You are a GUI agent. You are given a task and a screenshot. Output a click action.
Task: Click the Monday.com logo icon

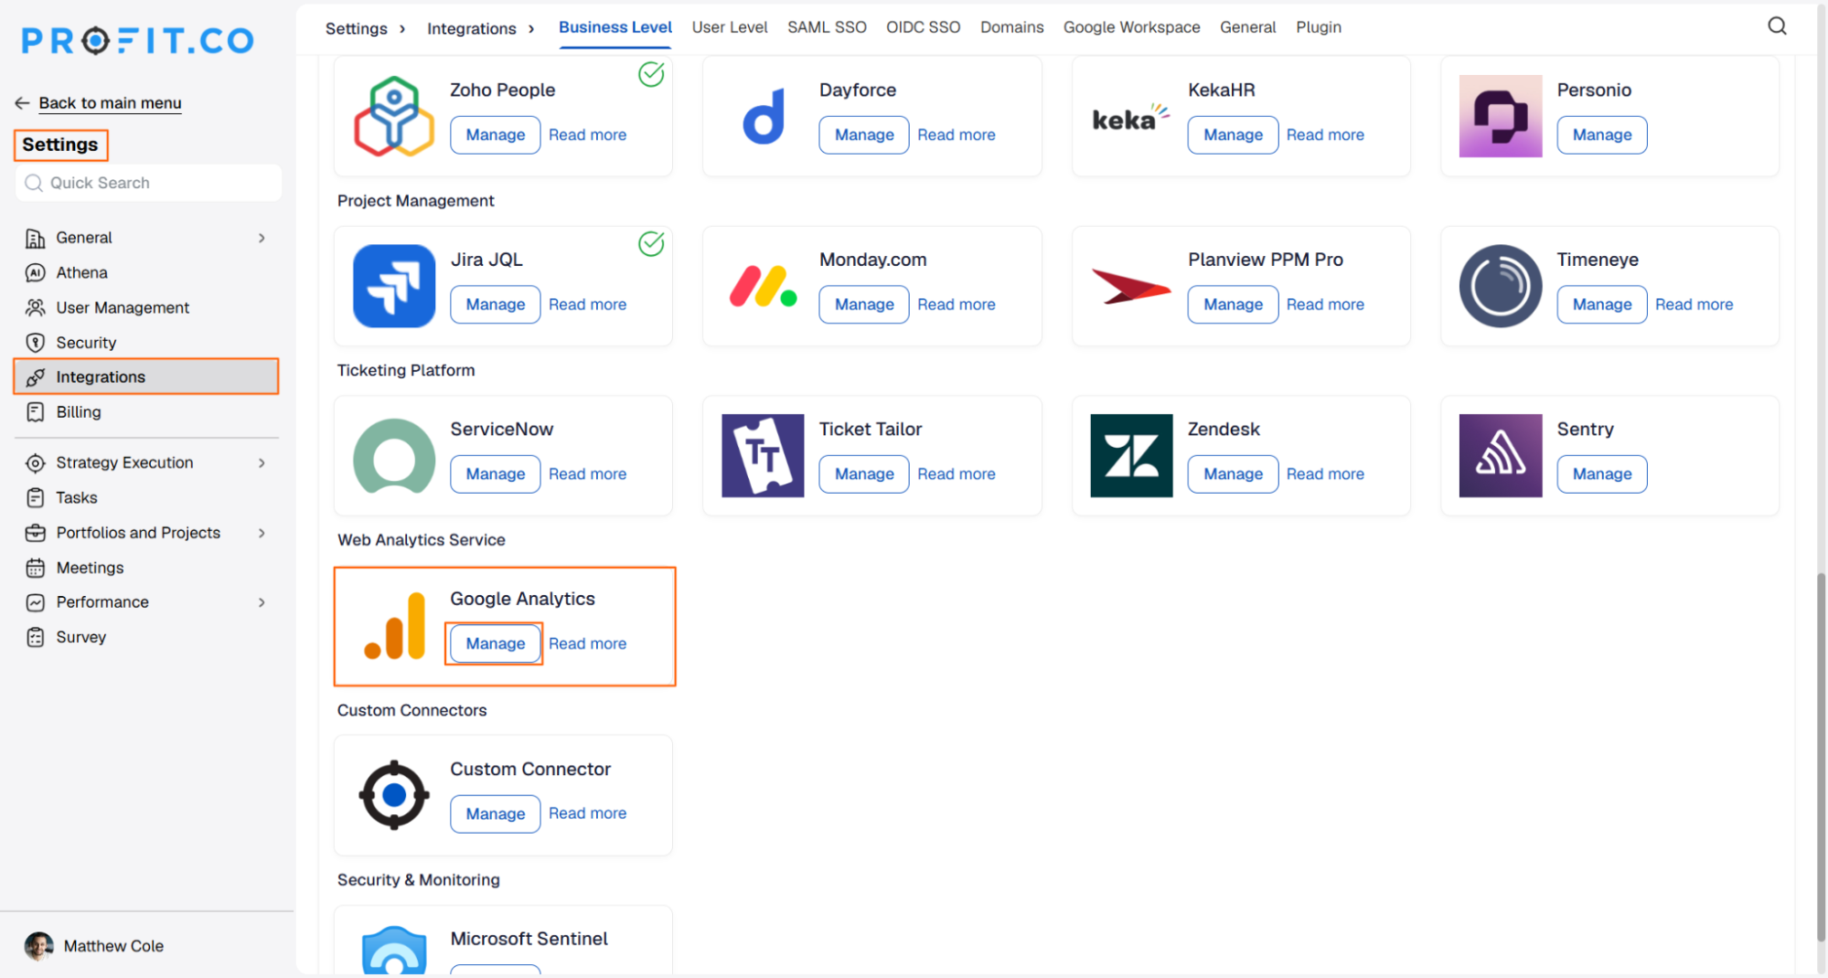coord(764,286)
